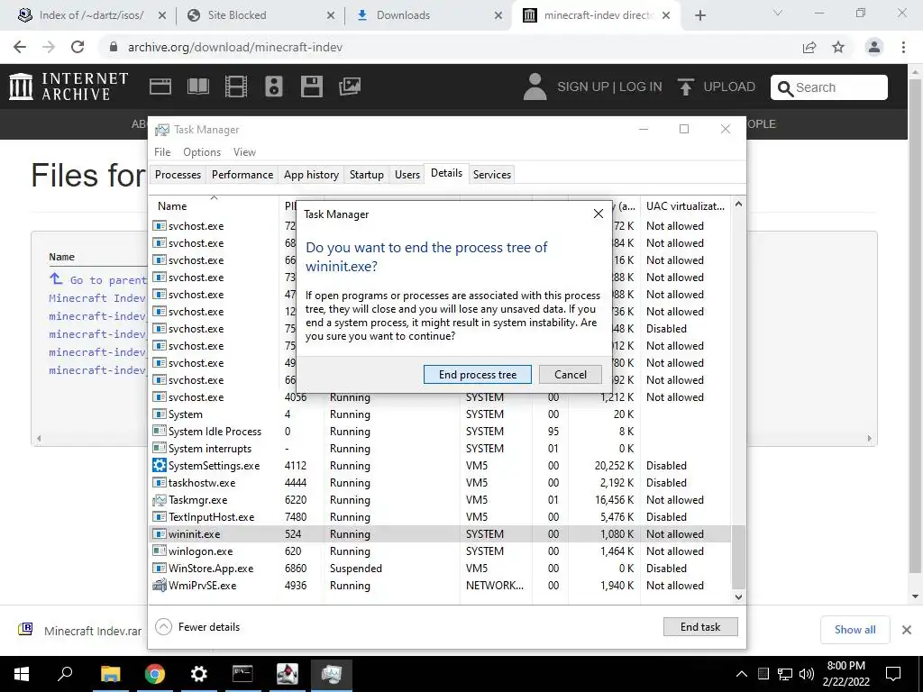
Task: Close the Site Blocked tab
Action: [x=331, y=15]
